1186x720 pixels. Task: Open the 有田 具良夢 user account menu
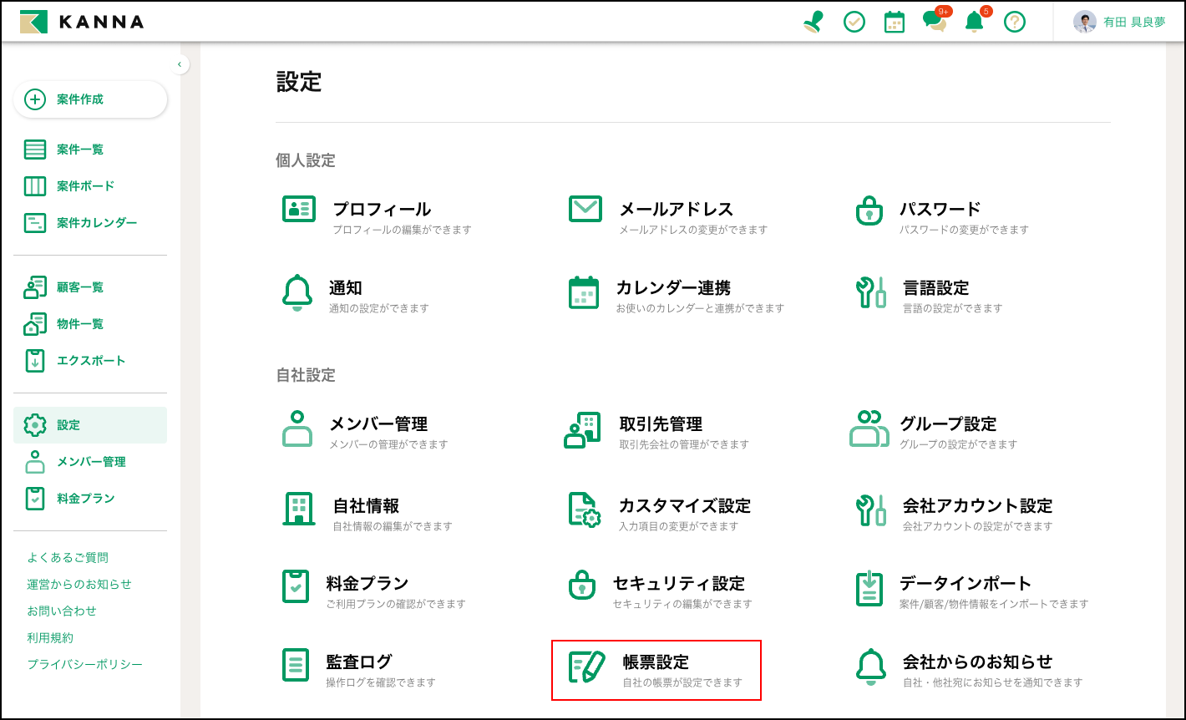point(1119,22)
